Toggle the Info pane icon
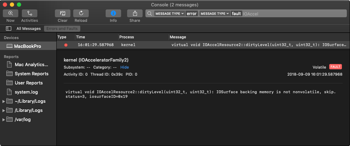Image resolution: width=350 pixels, height=146 pixels. (x=113, y=13)
